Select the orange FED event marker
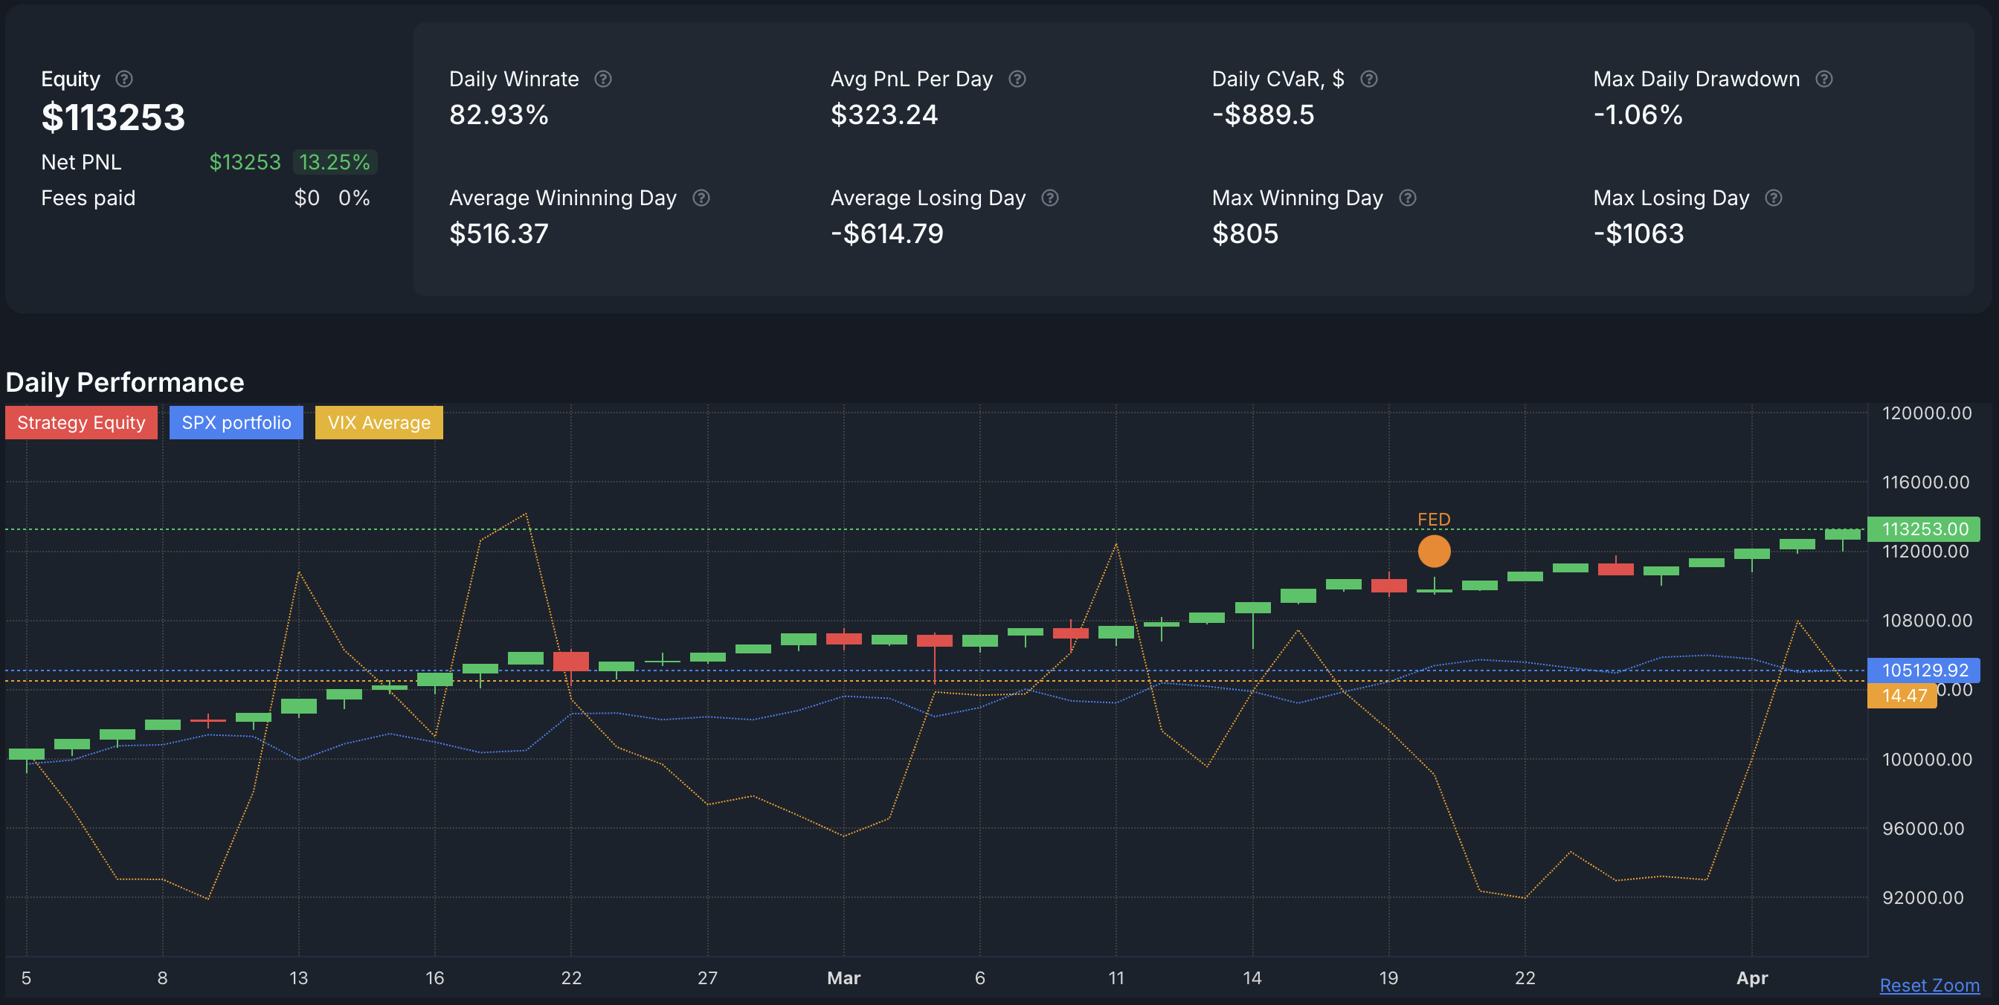The image size is (1999, 1005). 1433,551
